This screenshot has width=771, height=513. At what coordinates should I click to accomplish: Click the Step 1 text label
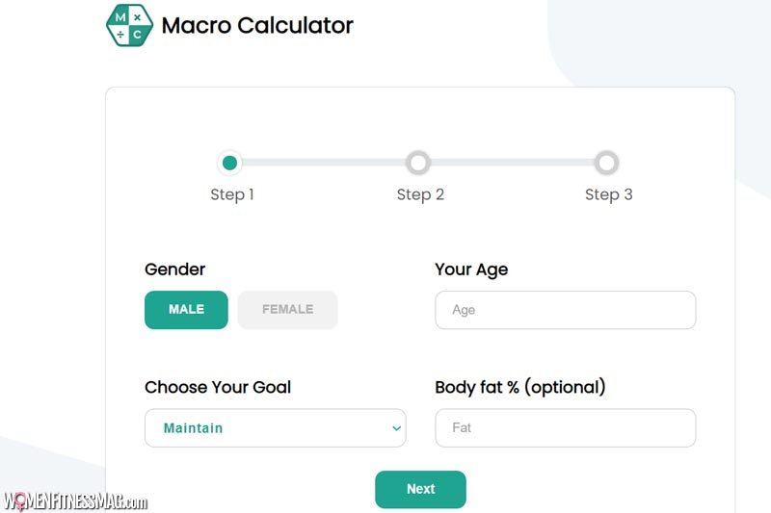232,194
